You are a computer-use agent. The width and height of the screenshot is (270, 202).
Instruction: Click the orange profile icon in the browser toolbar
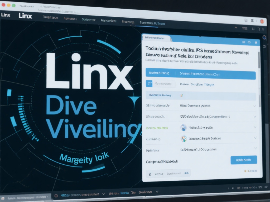point(262,21)
